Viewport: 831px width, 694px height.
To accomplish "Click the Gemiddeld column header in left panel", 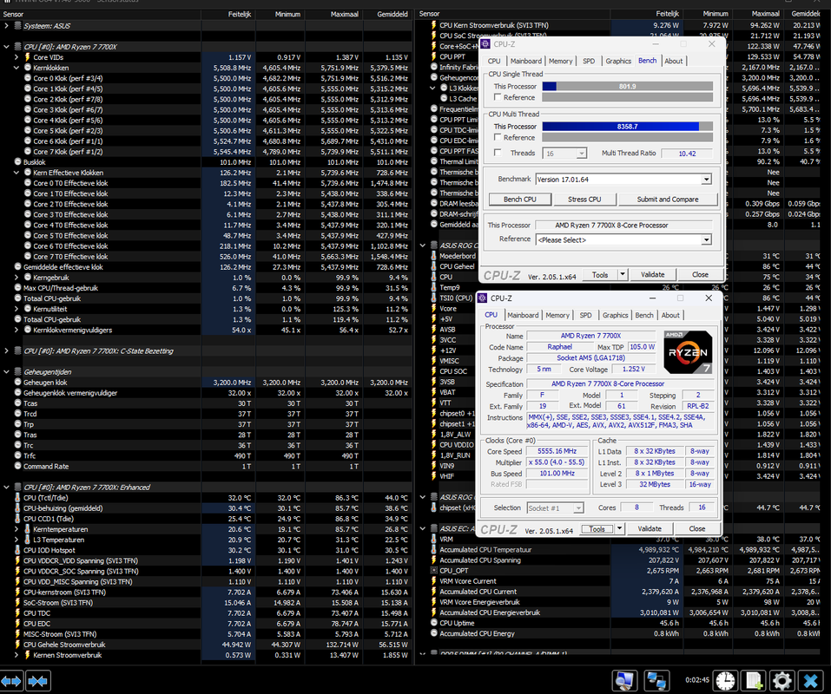I will pos(387,14).
